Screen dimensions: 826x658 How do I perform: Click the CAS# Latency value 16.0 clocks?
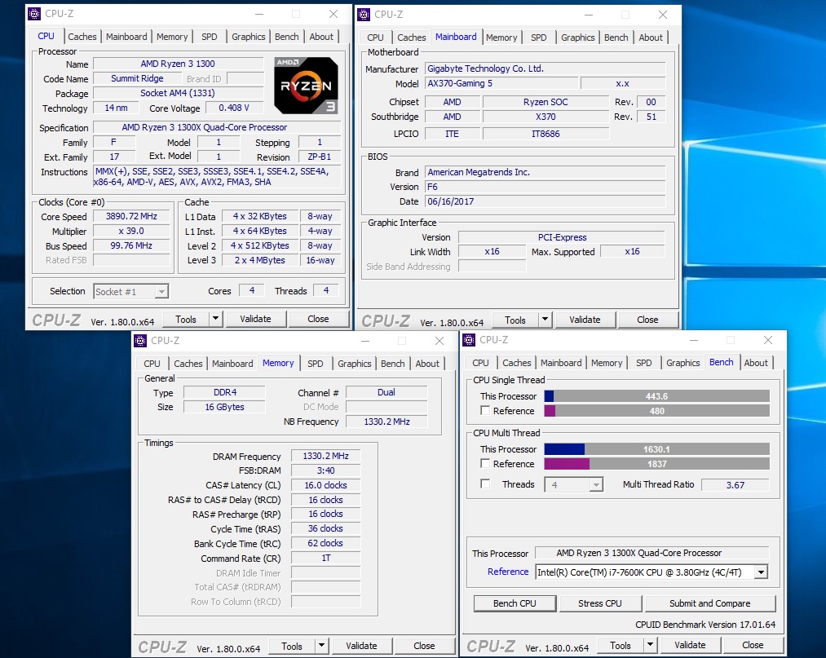325,485
